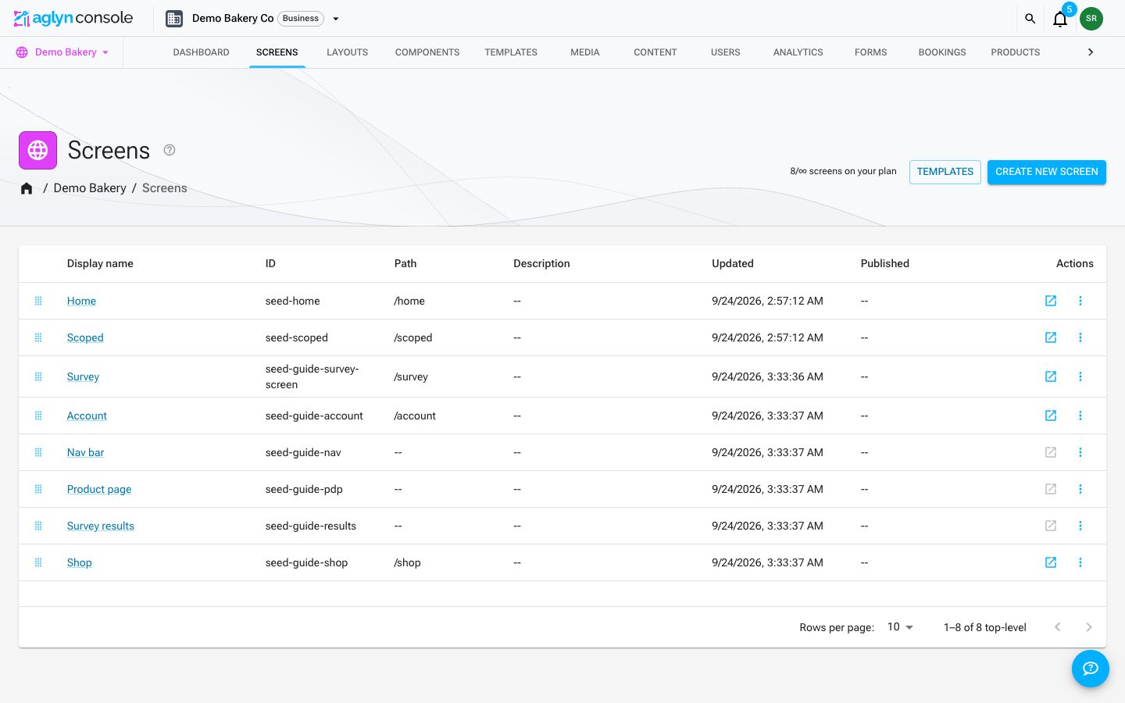Open the Survey screen link
1125x703 pixels.
click(x=83, y=376)
